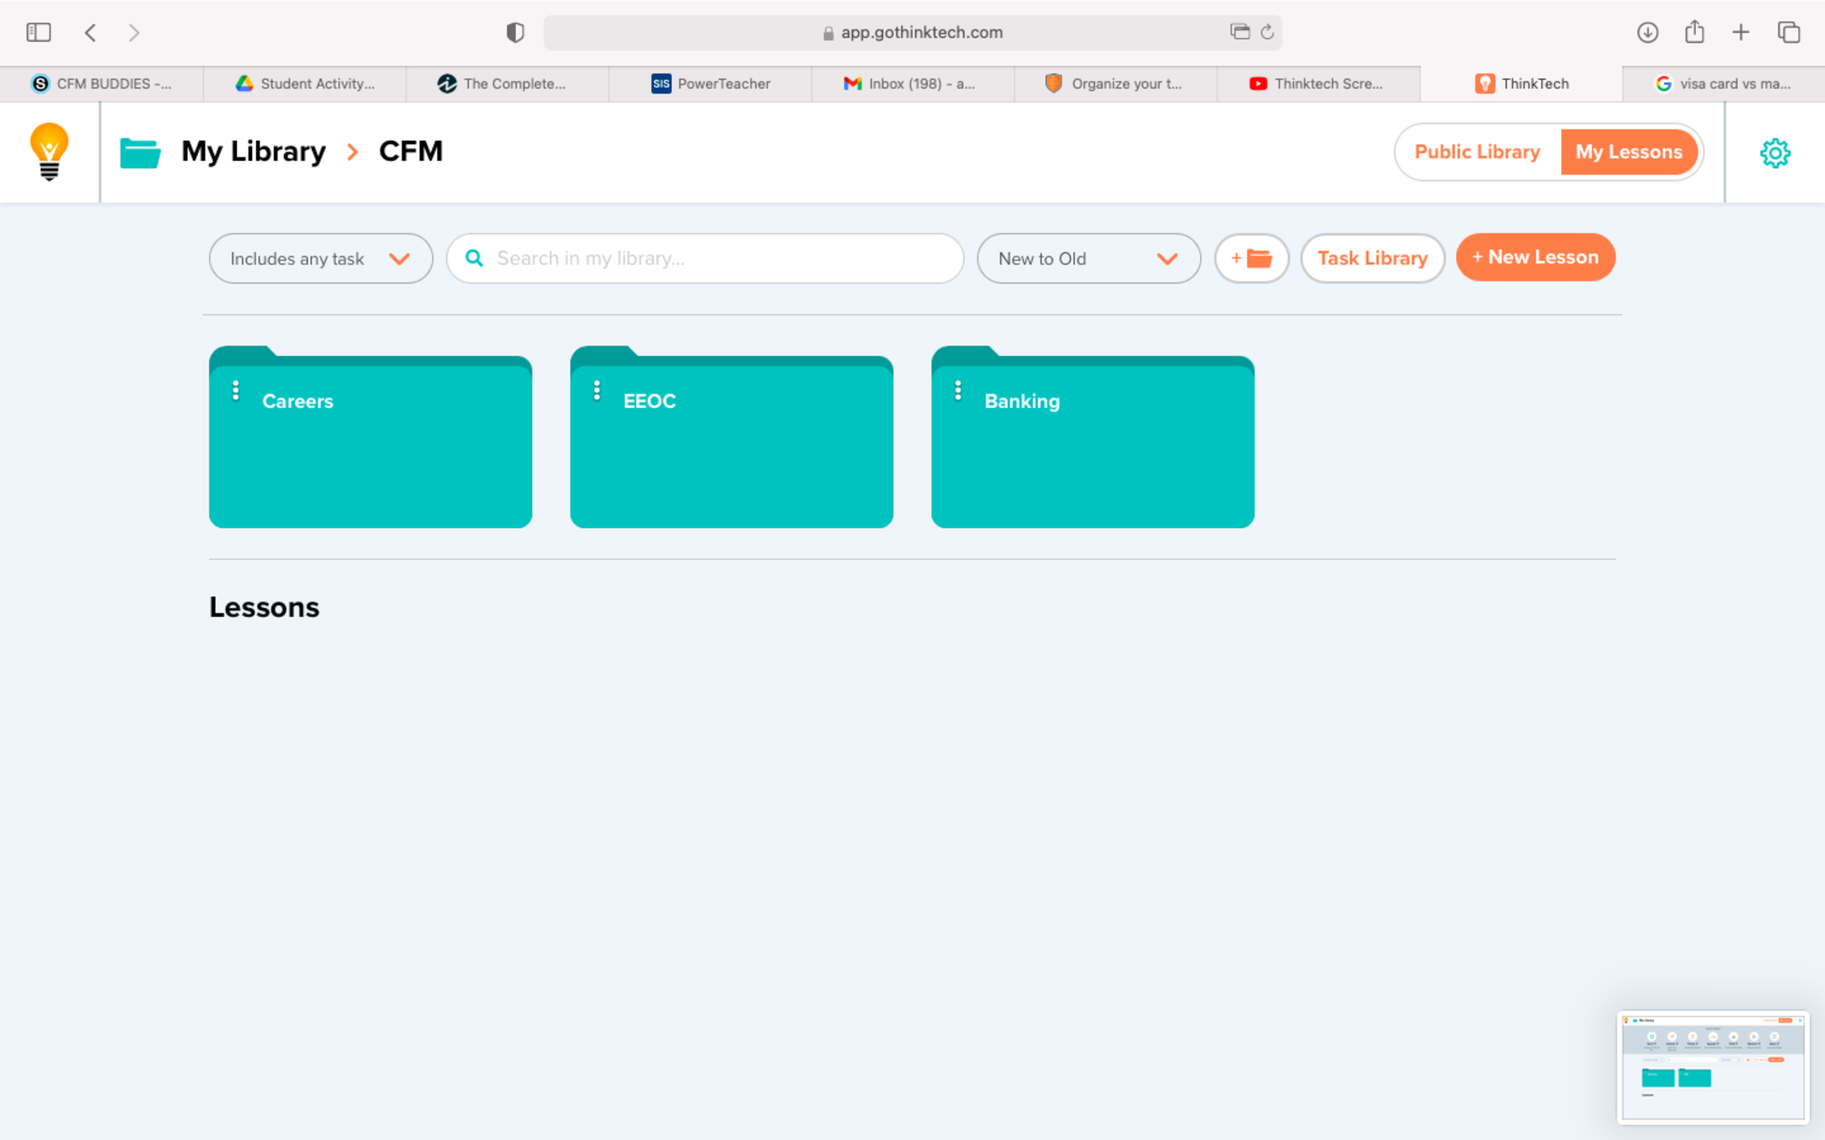Select the My Lessons toggle

coord(1628,151)
